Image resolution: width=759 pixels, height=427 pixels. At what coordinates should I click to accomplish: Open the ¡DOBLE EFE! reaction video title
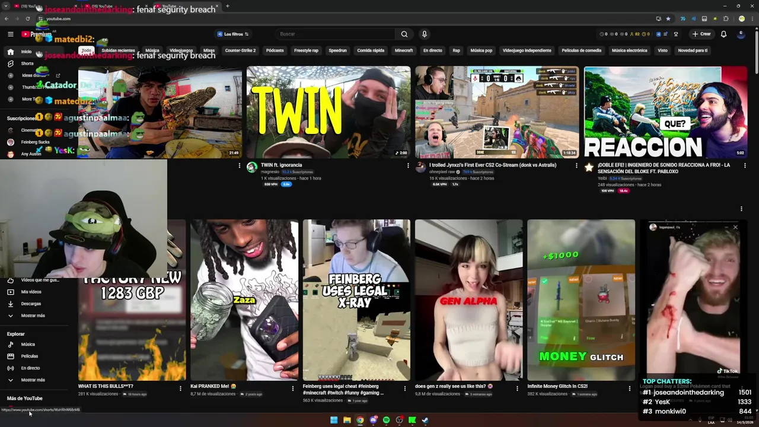click(664, 168)
